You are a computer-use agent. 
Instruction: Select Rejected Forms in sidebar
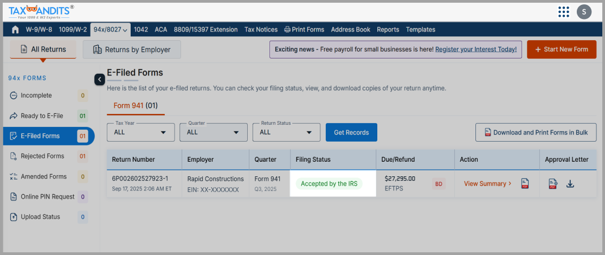click(x=42, y=156)
